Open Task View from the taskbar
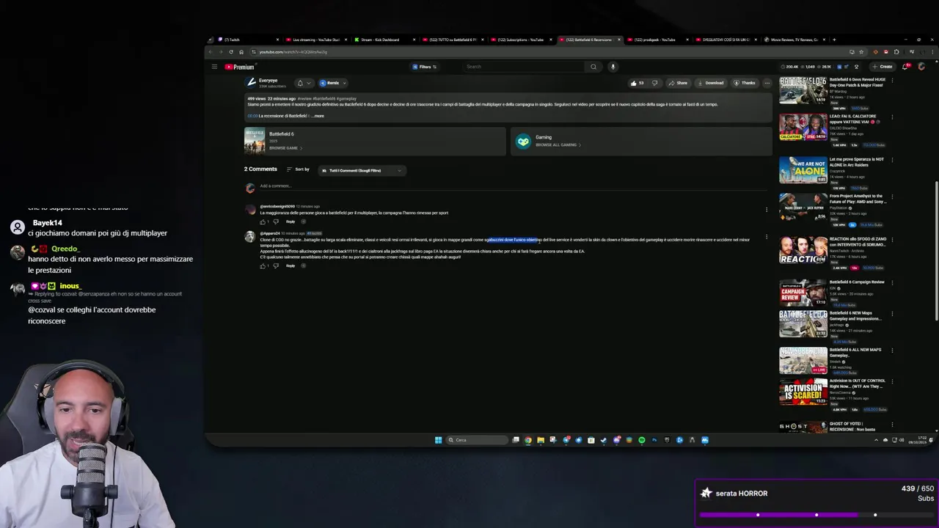Image resolution: width=939 pixels, height=528 pixels. click(516, 440)
